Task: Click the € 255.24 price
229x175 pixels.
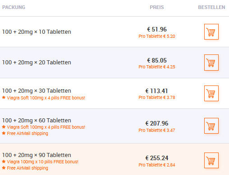Action: [157, 158]
